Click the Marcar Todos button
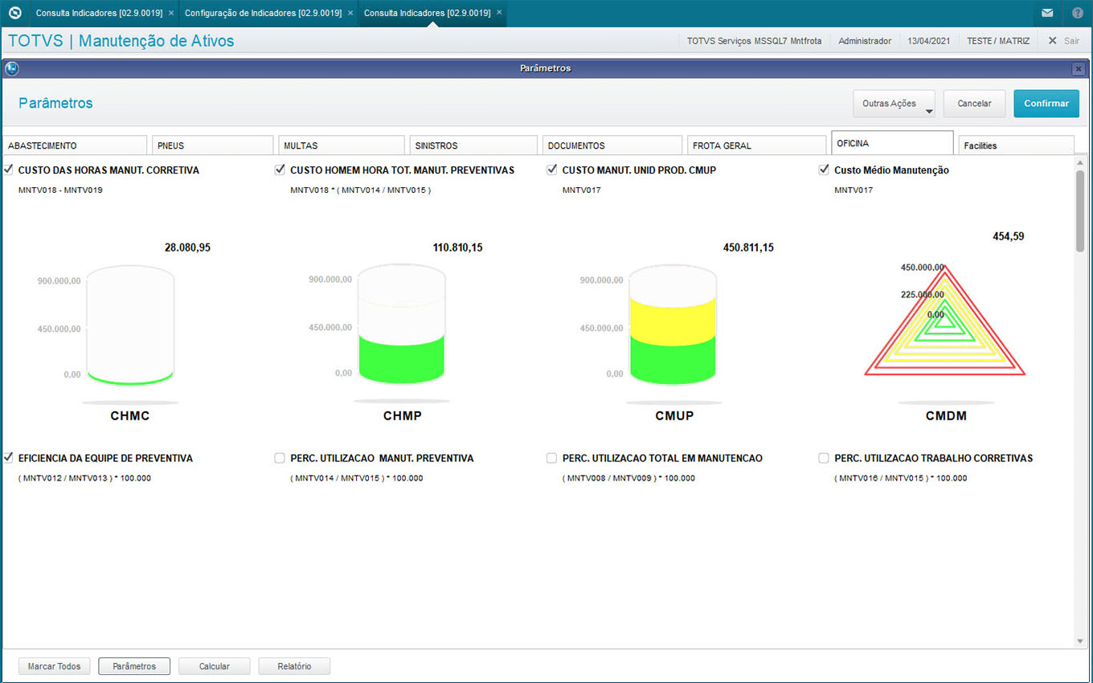This screenshot has height=683, width=1093. [x=54, y=666]
